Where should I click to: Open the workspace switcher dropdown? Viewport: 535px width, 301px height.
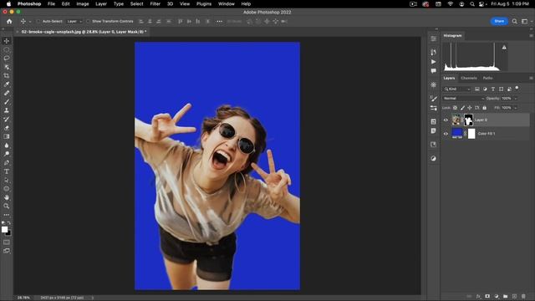click(526, 21)
